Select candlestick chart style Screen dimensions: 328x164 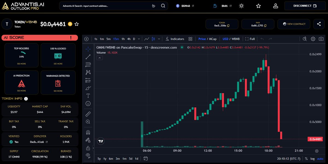tap(153, 39)
